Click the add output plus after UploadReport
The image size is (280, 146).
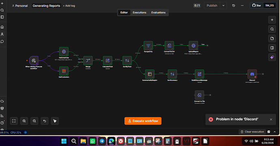tap(207, 46)
